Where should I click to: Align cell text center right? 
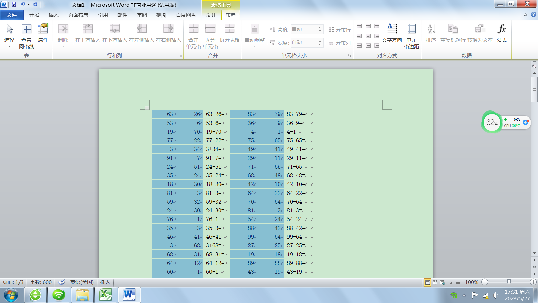[377, 36]
